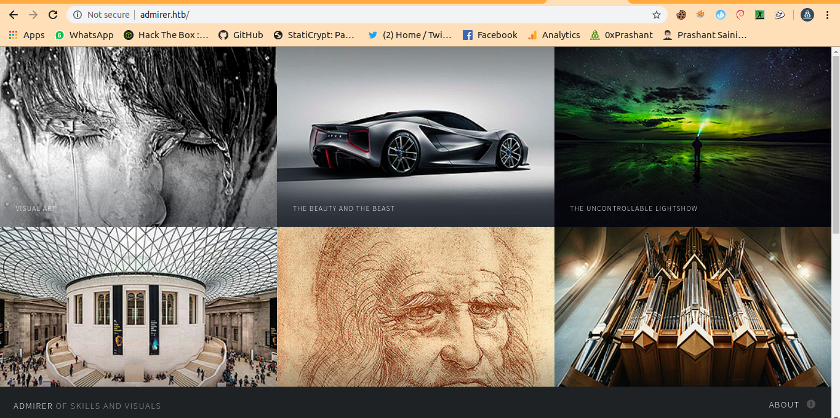The height and width of the screenshot is (418, 840).
Task: Open the Hack The Box bookmark
Action: (x=166, y=35)
